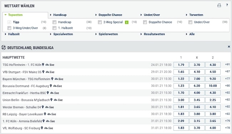
Task: Pick draw odds 3.15 in Köln - Bielefeld match
Action: click(x=197, y=121)
